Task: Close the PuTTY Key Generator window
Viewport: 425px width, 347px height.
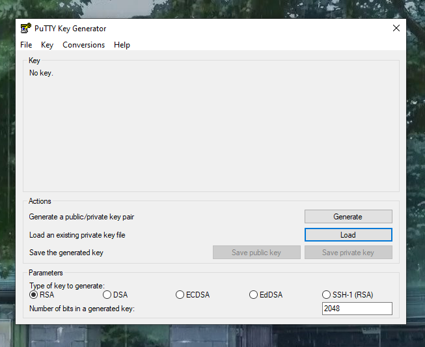Action: (x=396, y=28)
